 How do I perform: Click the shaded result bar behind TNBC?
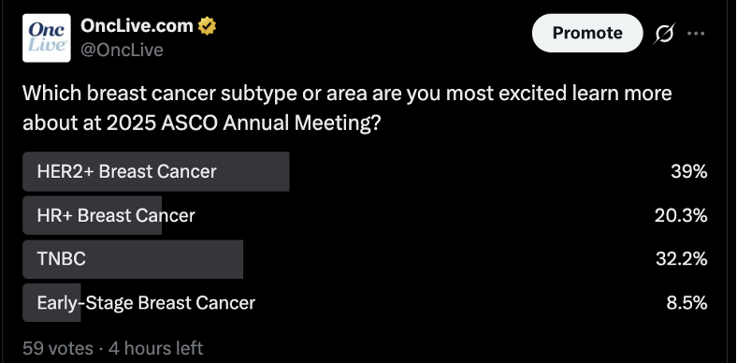point(133,259)
